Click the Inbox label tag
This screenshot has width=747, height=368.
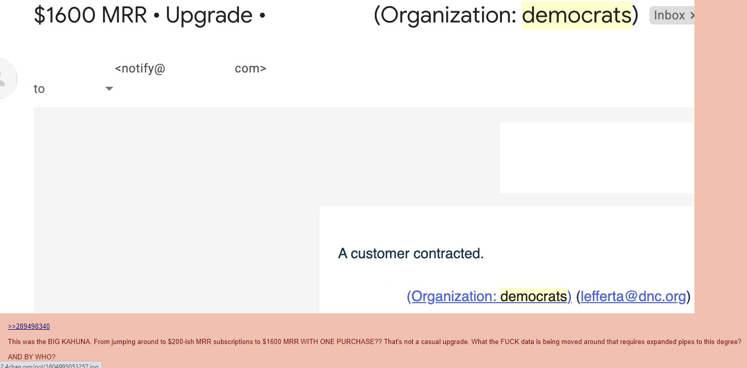[669, 16]
